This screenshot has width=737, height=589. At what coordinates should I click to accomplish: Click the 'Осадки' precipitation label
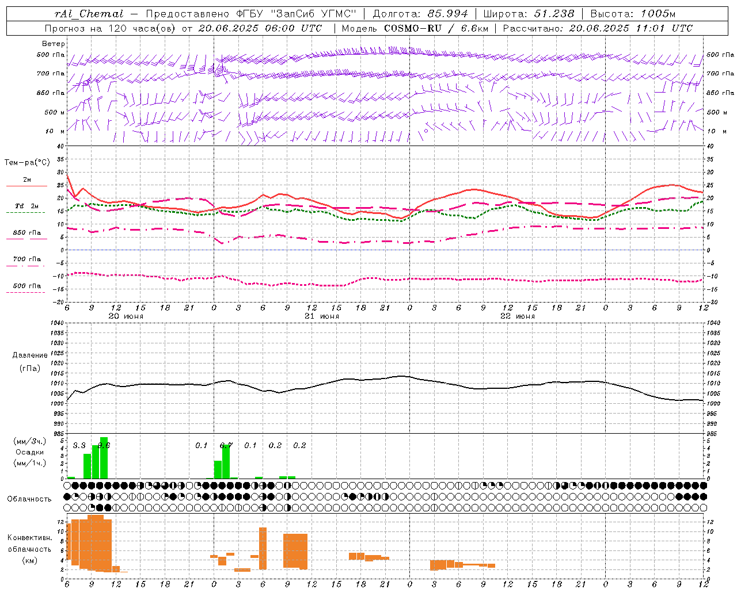[x=30, y=452]
